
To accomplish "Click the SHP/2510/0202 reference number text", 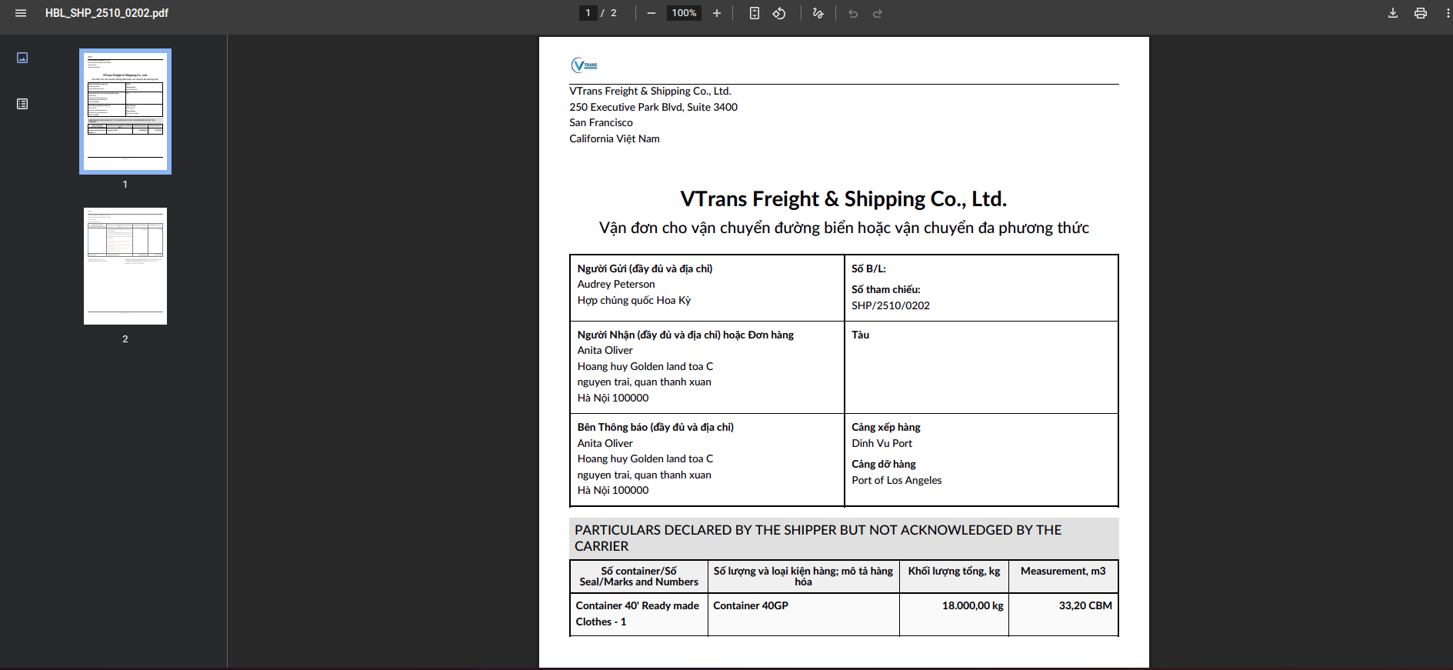I will click(891, 305).
